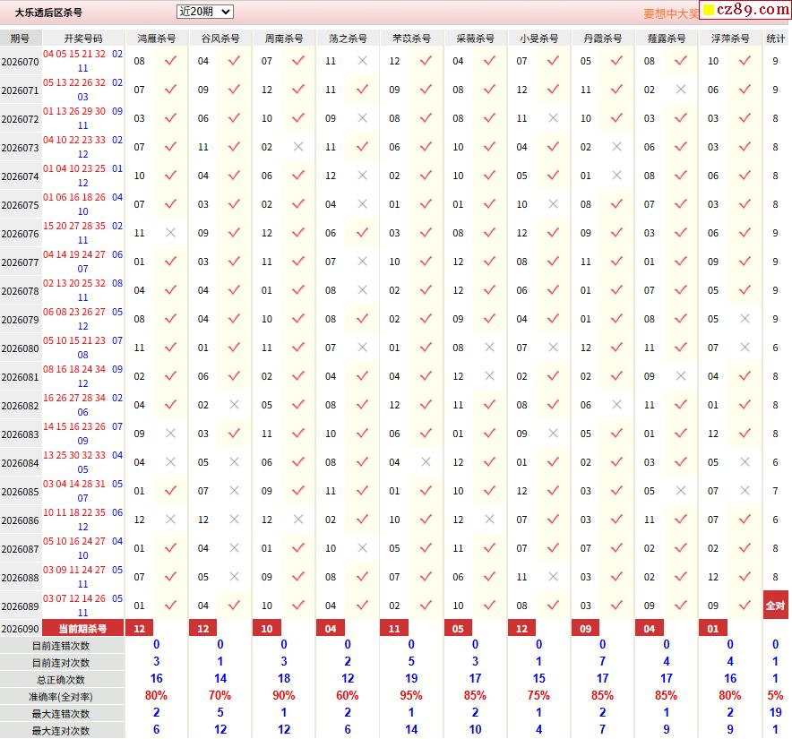The image size is (792, 739).
Task: Click the 70% accuracy value under 谷风杀号
Action: pos(220,696)
